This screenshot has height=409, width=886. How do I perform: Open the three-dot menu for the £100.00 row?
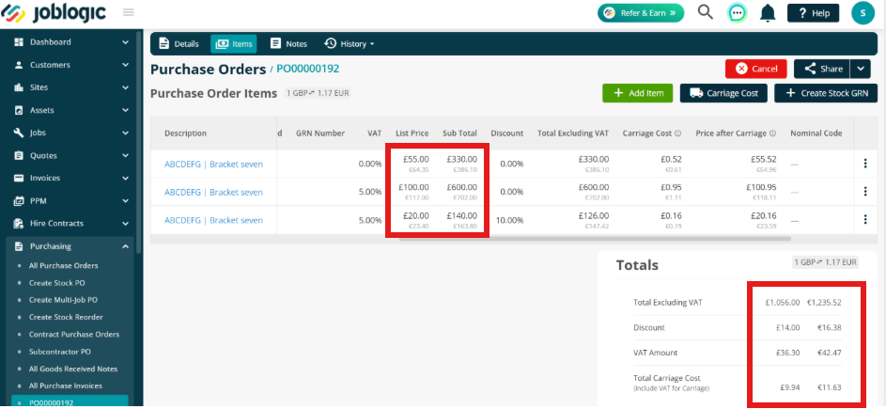[x=865, y=191]
